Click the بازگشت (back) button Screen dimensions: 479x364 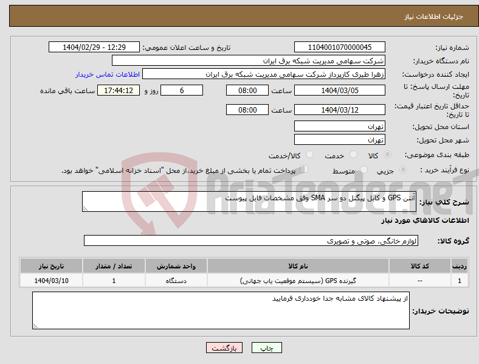click(224, 348)
